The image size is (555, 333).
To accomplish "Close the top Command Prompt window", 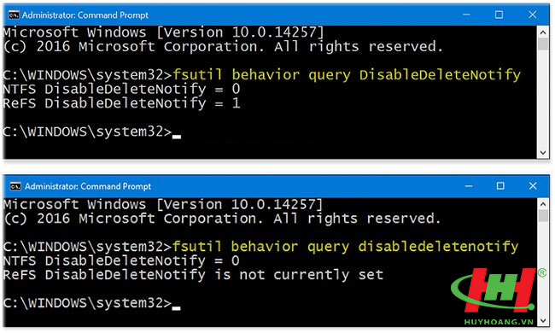I will pos(532,15).
